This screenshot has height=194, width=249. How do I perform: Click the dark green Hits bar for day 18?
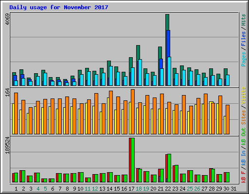click(138, 52)
